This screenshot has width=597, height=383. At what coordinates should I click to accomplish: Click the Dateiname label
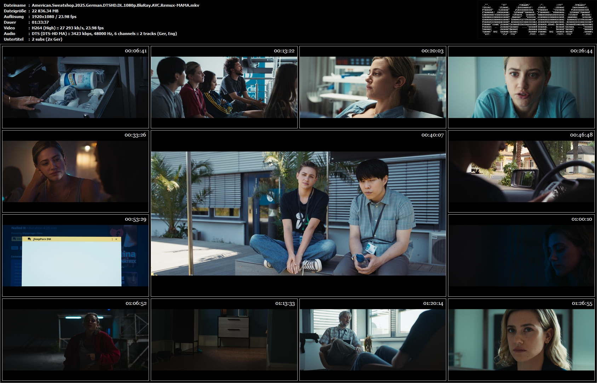click(x=15, y=5)
